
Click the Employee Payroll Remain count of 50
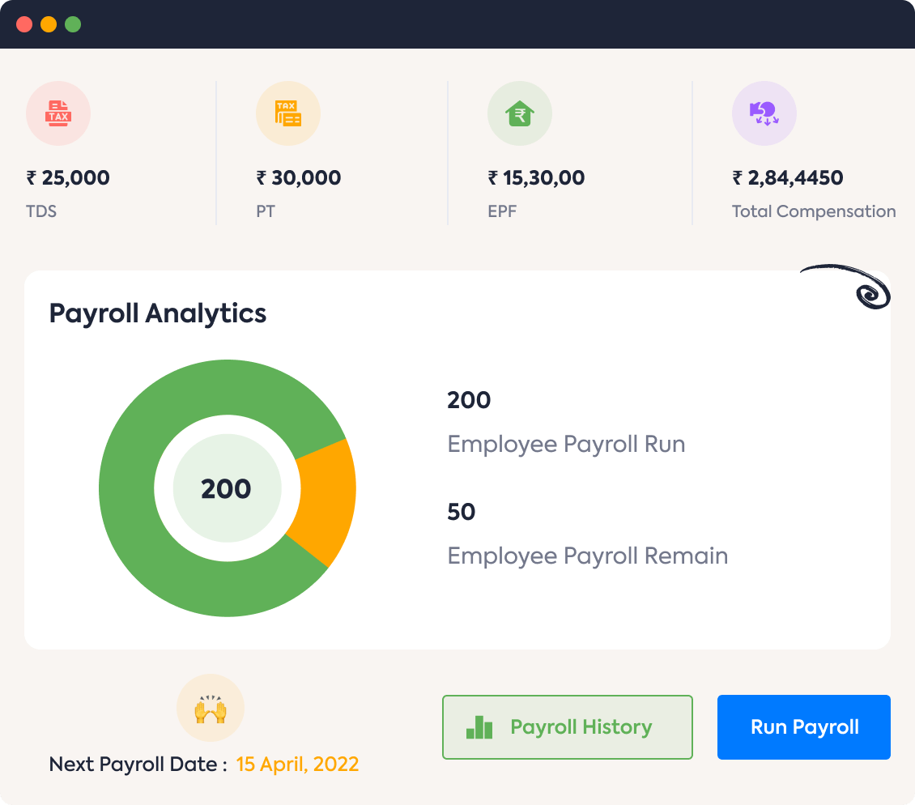click(462, 512)
